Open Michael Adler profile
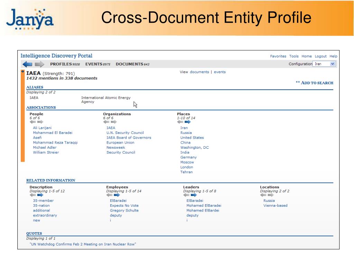 coord(45,148)
